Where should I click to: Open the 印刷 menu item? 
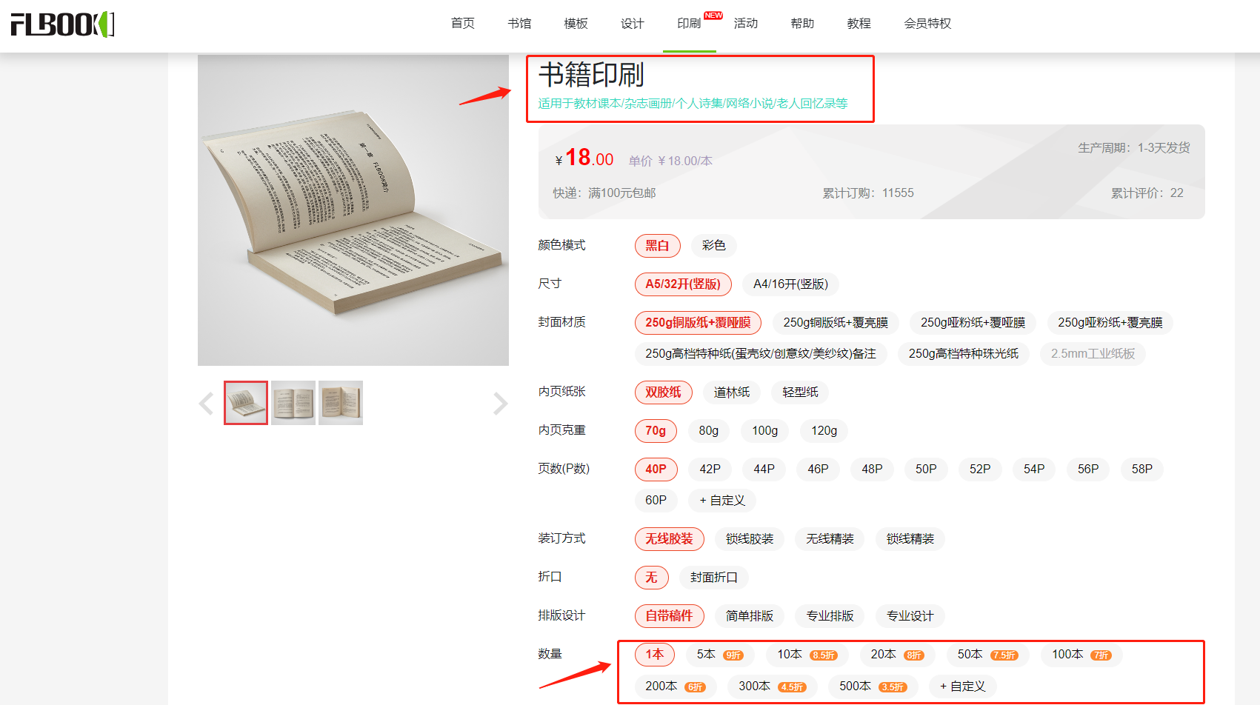689,24
